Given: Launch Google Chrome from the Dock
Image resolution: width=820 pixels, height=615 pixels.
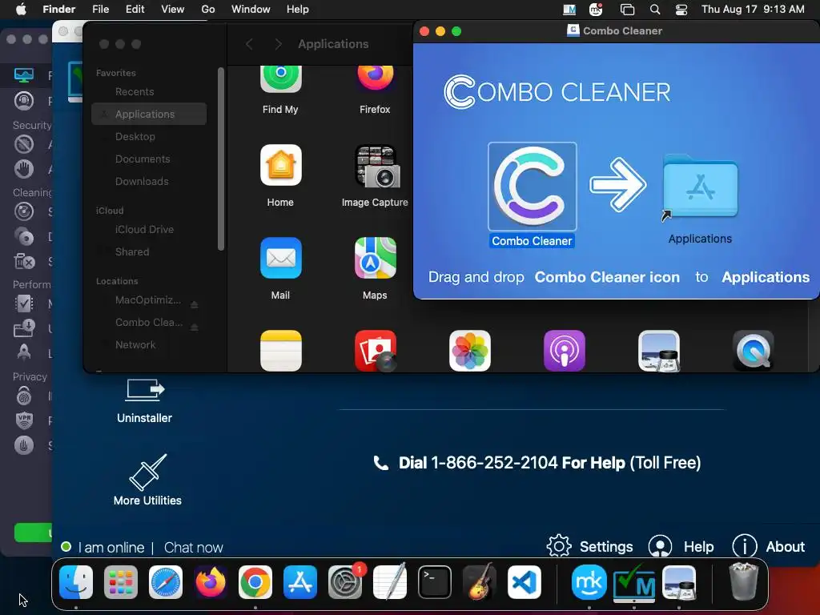Looking at the screenshot, I should coord(255,582).
